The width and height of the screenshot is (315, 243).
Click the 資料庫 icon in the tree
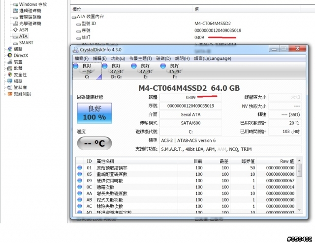click(x=10, y=87)
